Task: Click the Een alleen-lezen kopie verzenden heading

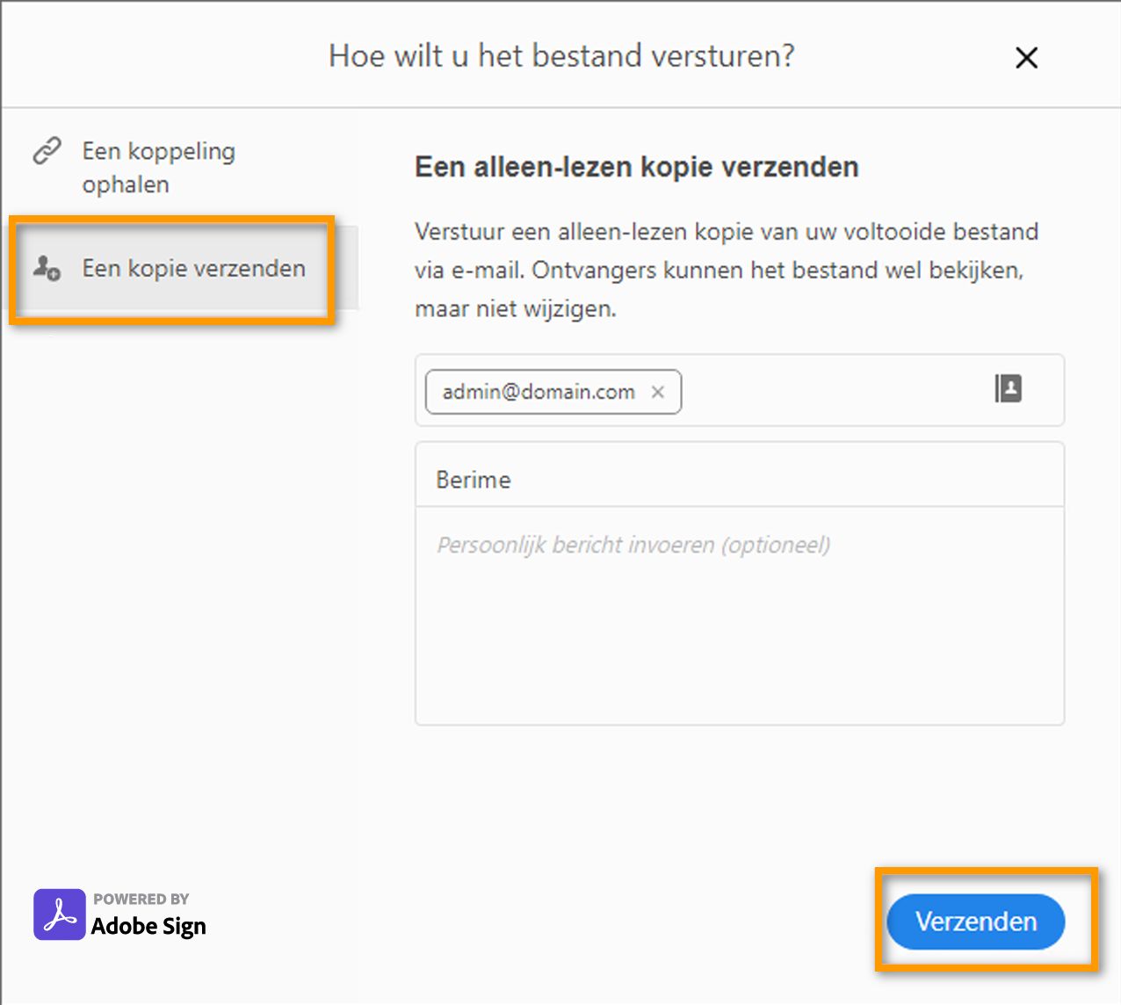Action: [636, 167]
